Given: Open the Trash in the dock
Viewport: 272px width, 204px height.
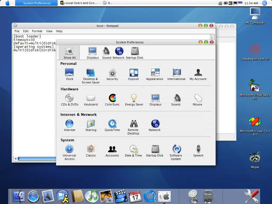Looking at the screenshot, I should click(208, 197).
